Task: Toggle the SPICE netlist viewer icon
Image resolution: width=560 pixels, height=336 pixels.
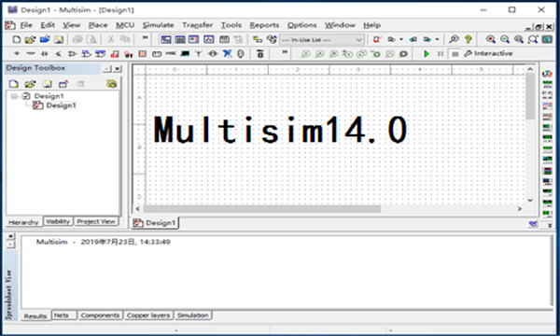Action: [194, 39]
